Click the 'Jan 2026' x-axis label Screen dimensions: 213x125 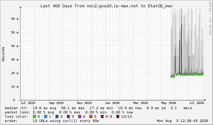[112, 103]
